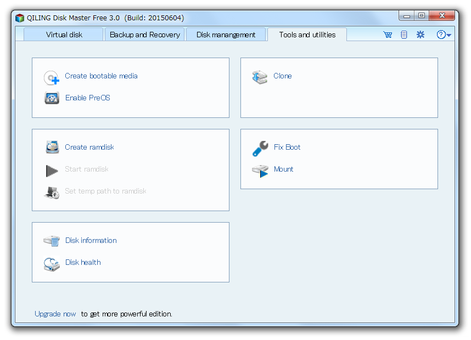Minimize the QILING Disk Master window
This screenshot has height=340, width=471.
(x=406, y=16)
